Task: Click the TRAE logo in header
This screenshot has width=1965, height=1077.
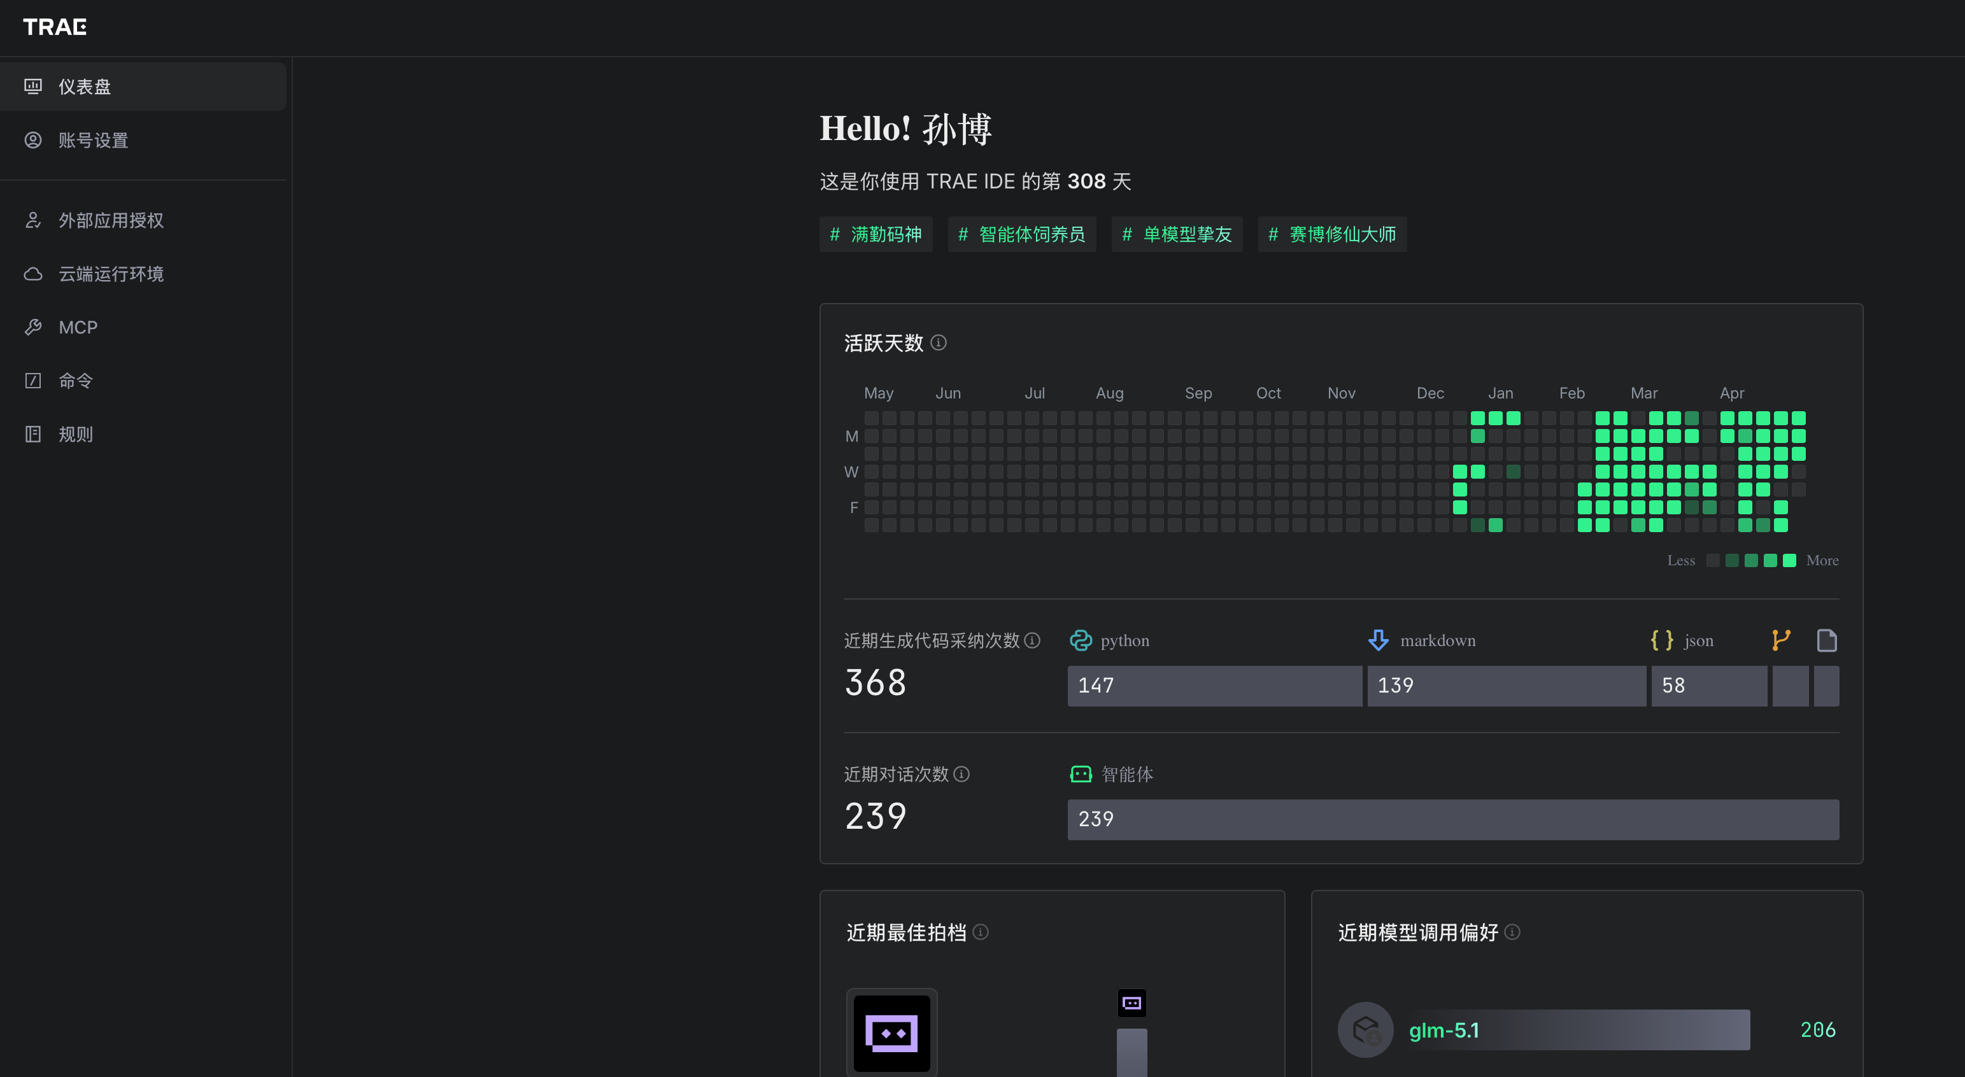Action: 55,27
